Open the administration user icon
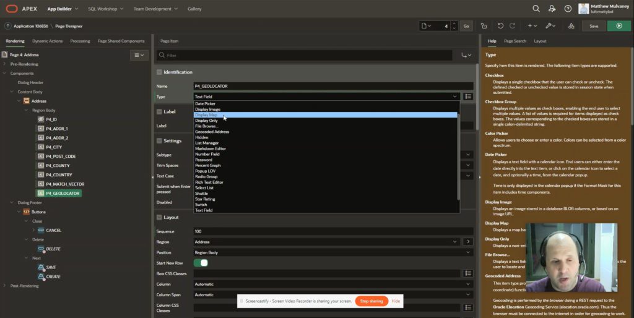Screen dimensions: 634x318 (x=552, y=9)
